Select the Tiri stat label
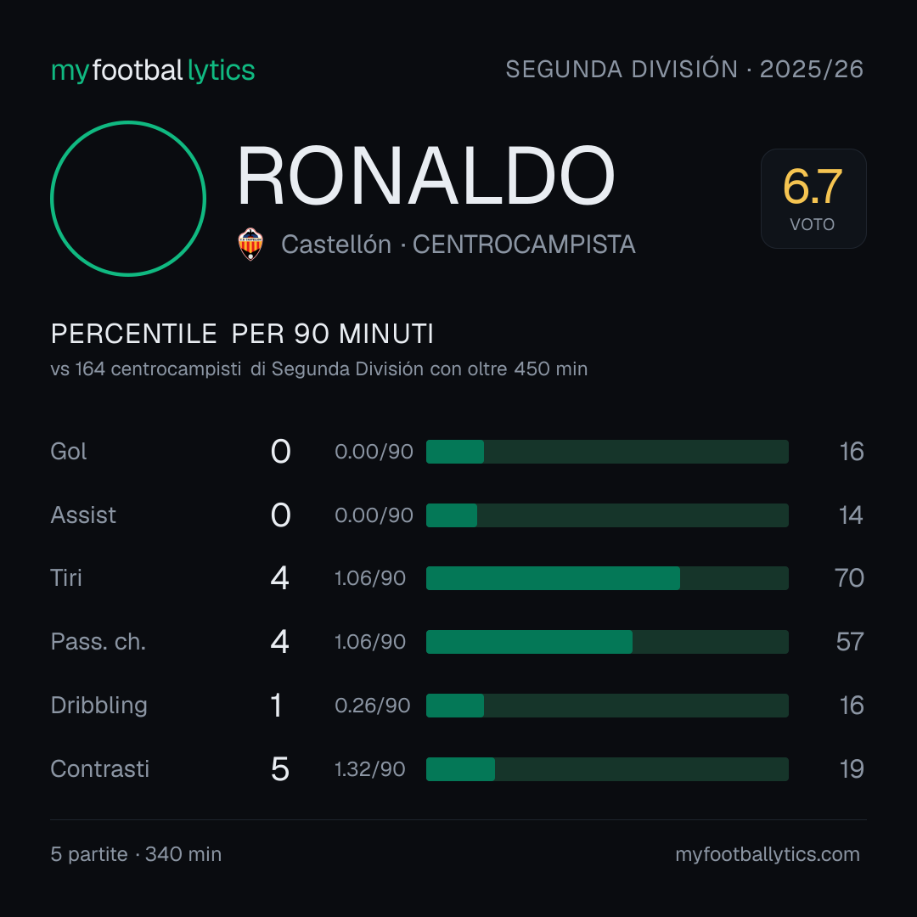This screenshot has width=917, height=917. (66, 578)
